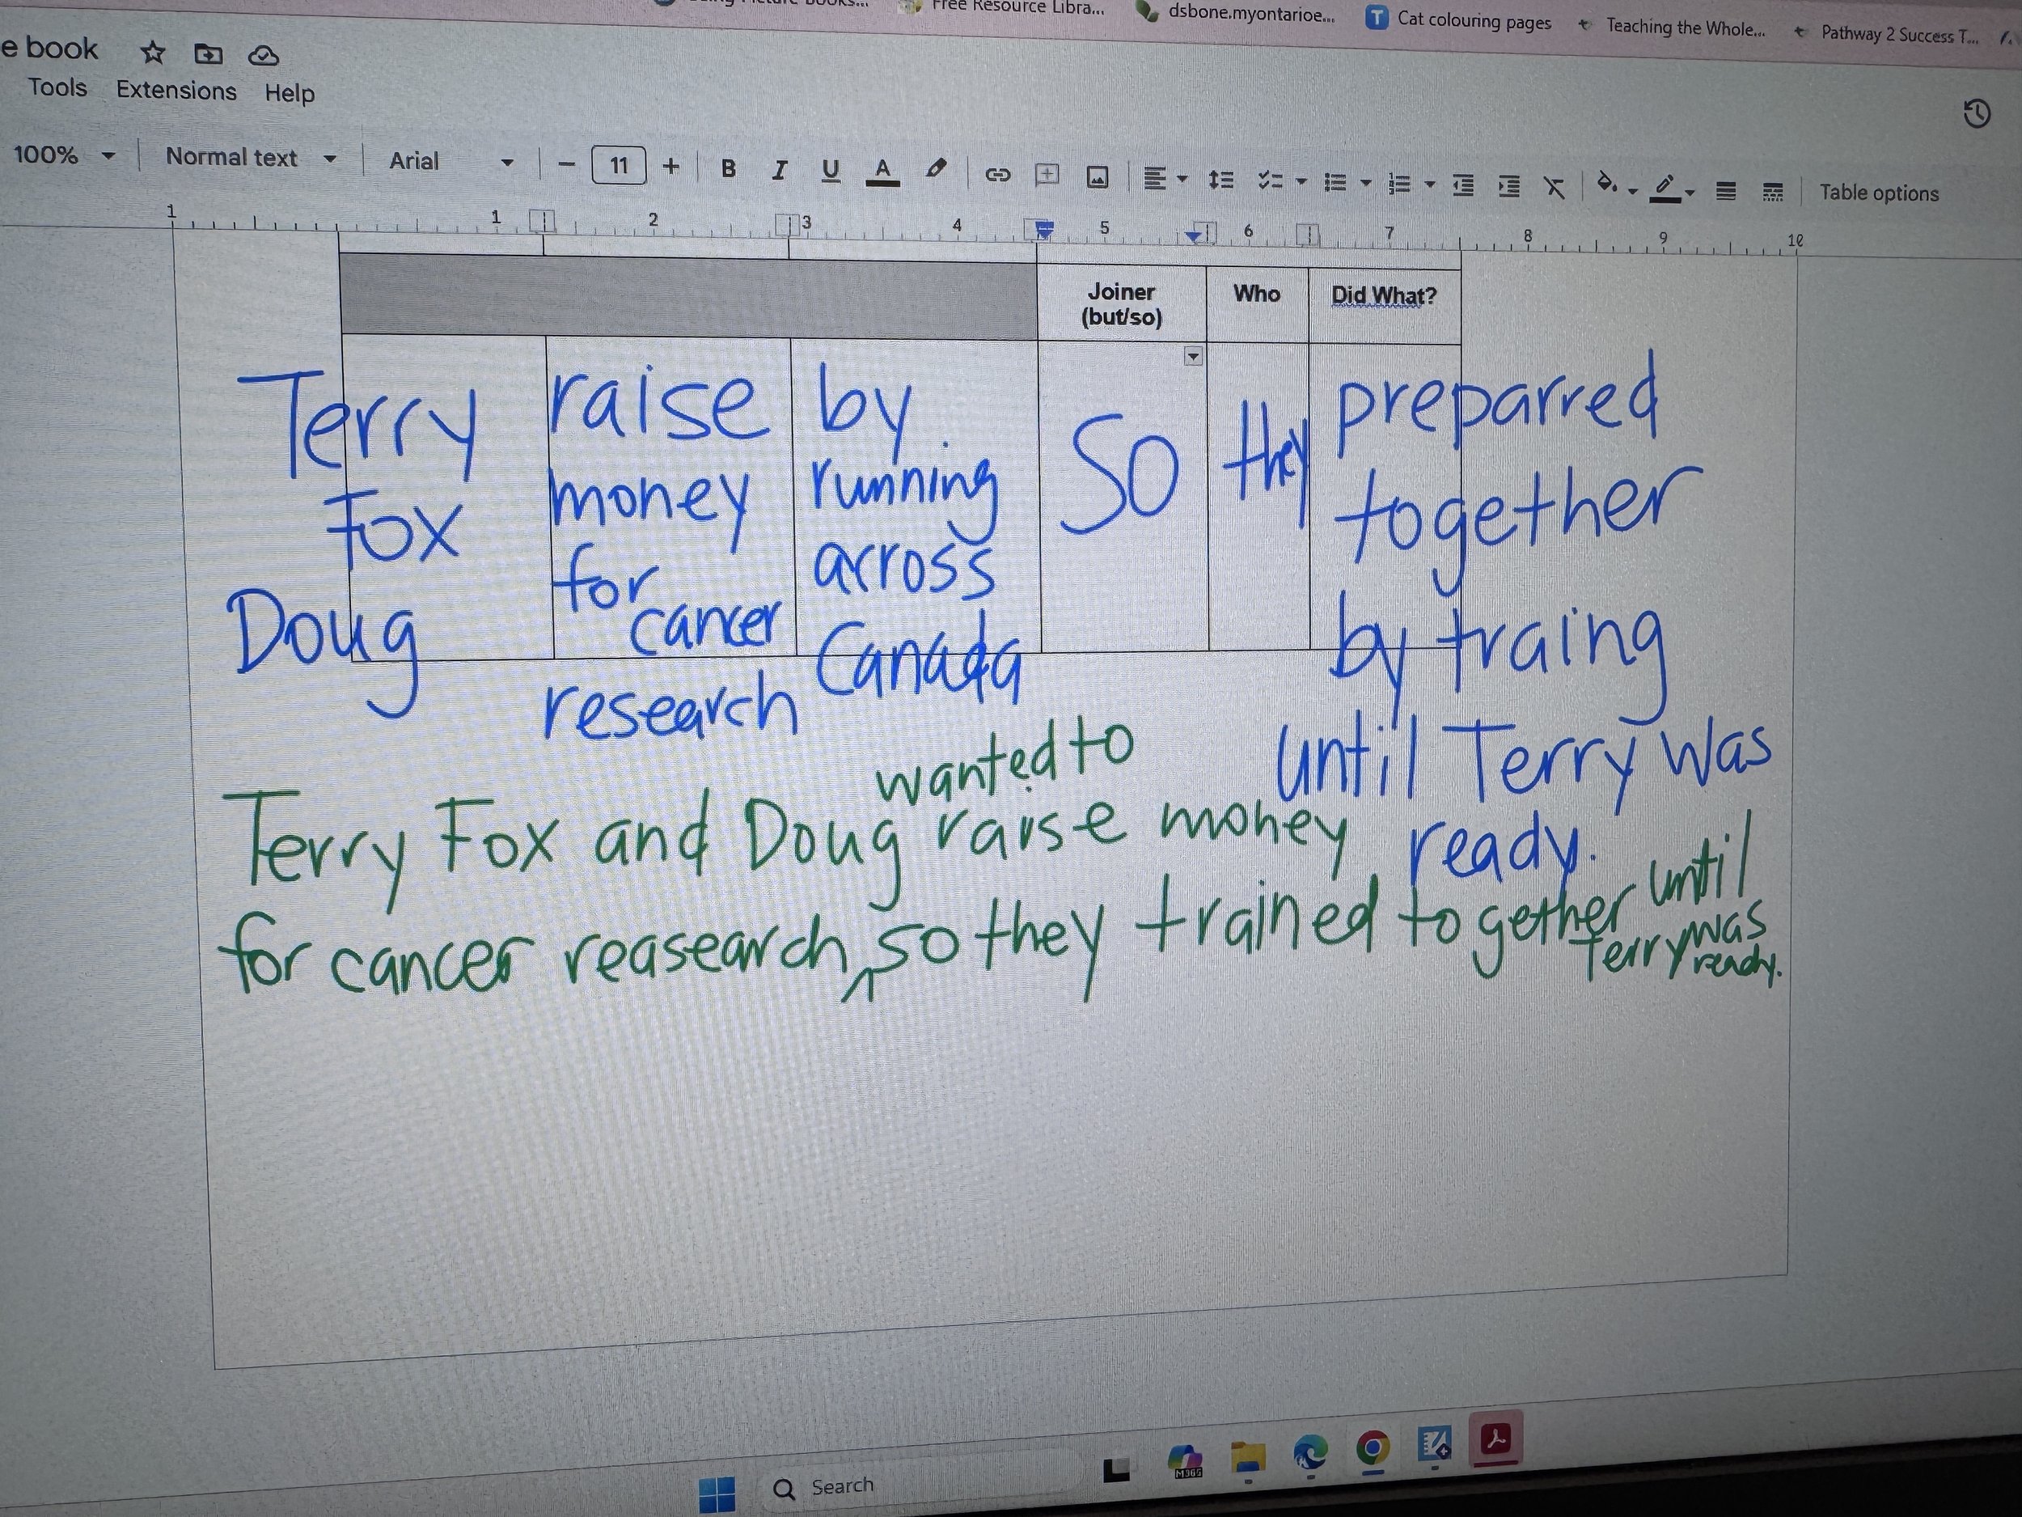Insert a link with the chain icon
Image resolution: width=2022 pixels, height=1517 pixels.
point(997,175)
